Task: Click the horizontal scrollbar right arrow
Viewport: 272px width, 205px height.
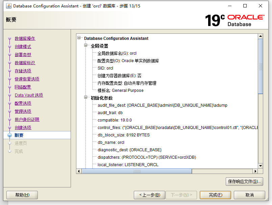Action: coord(255,171)
